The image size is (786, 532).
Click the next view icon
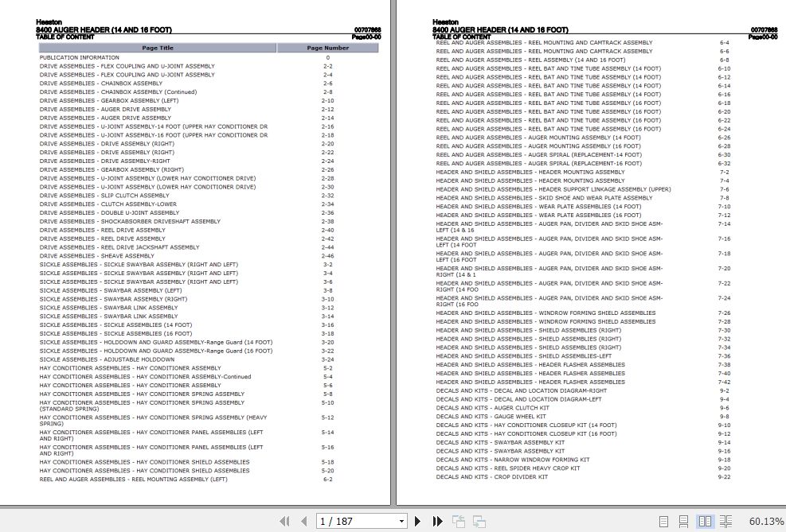click(479, 521)
